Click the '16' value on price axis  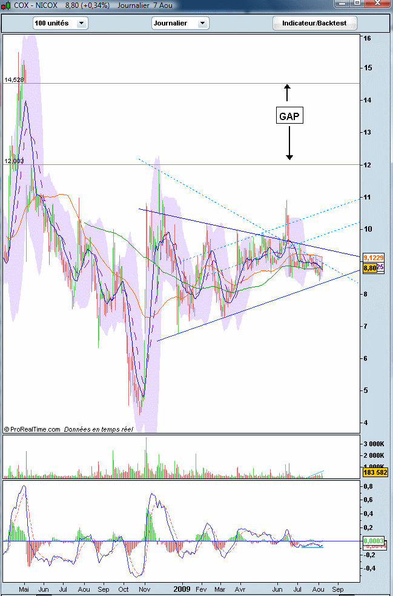367,38
